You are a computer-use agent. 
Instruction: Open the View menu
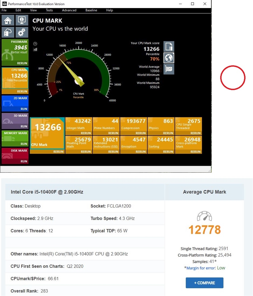pos(34,10)
